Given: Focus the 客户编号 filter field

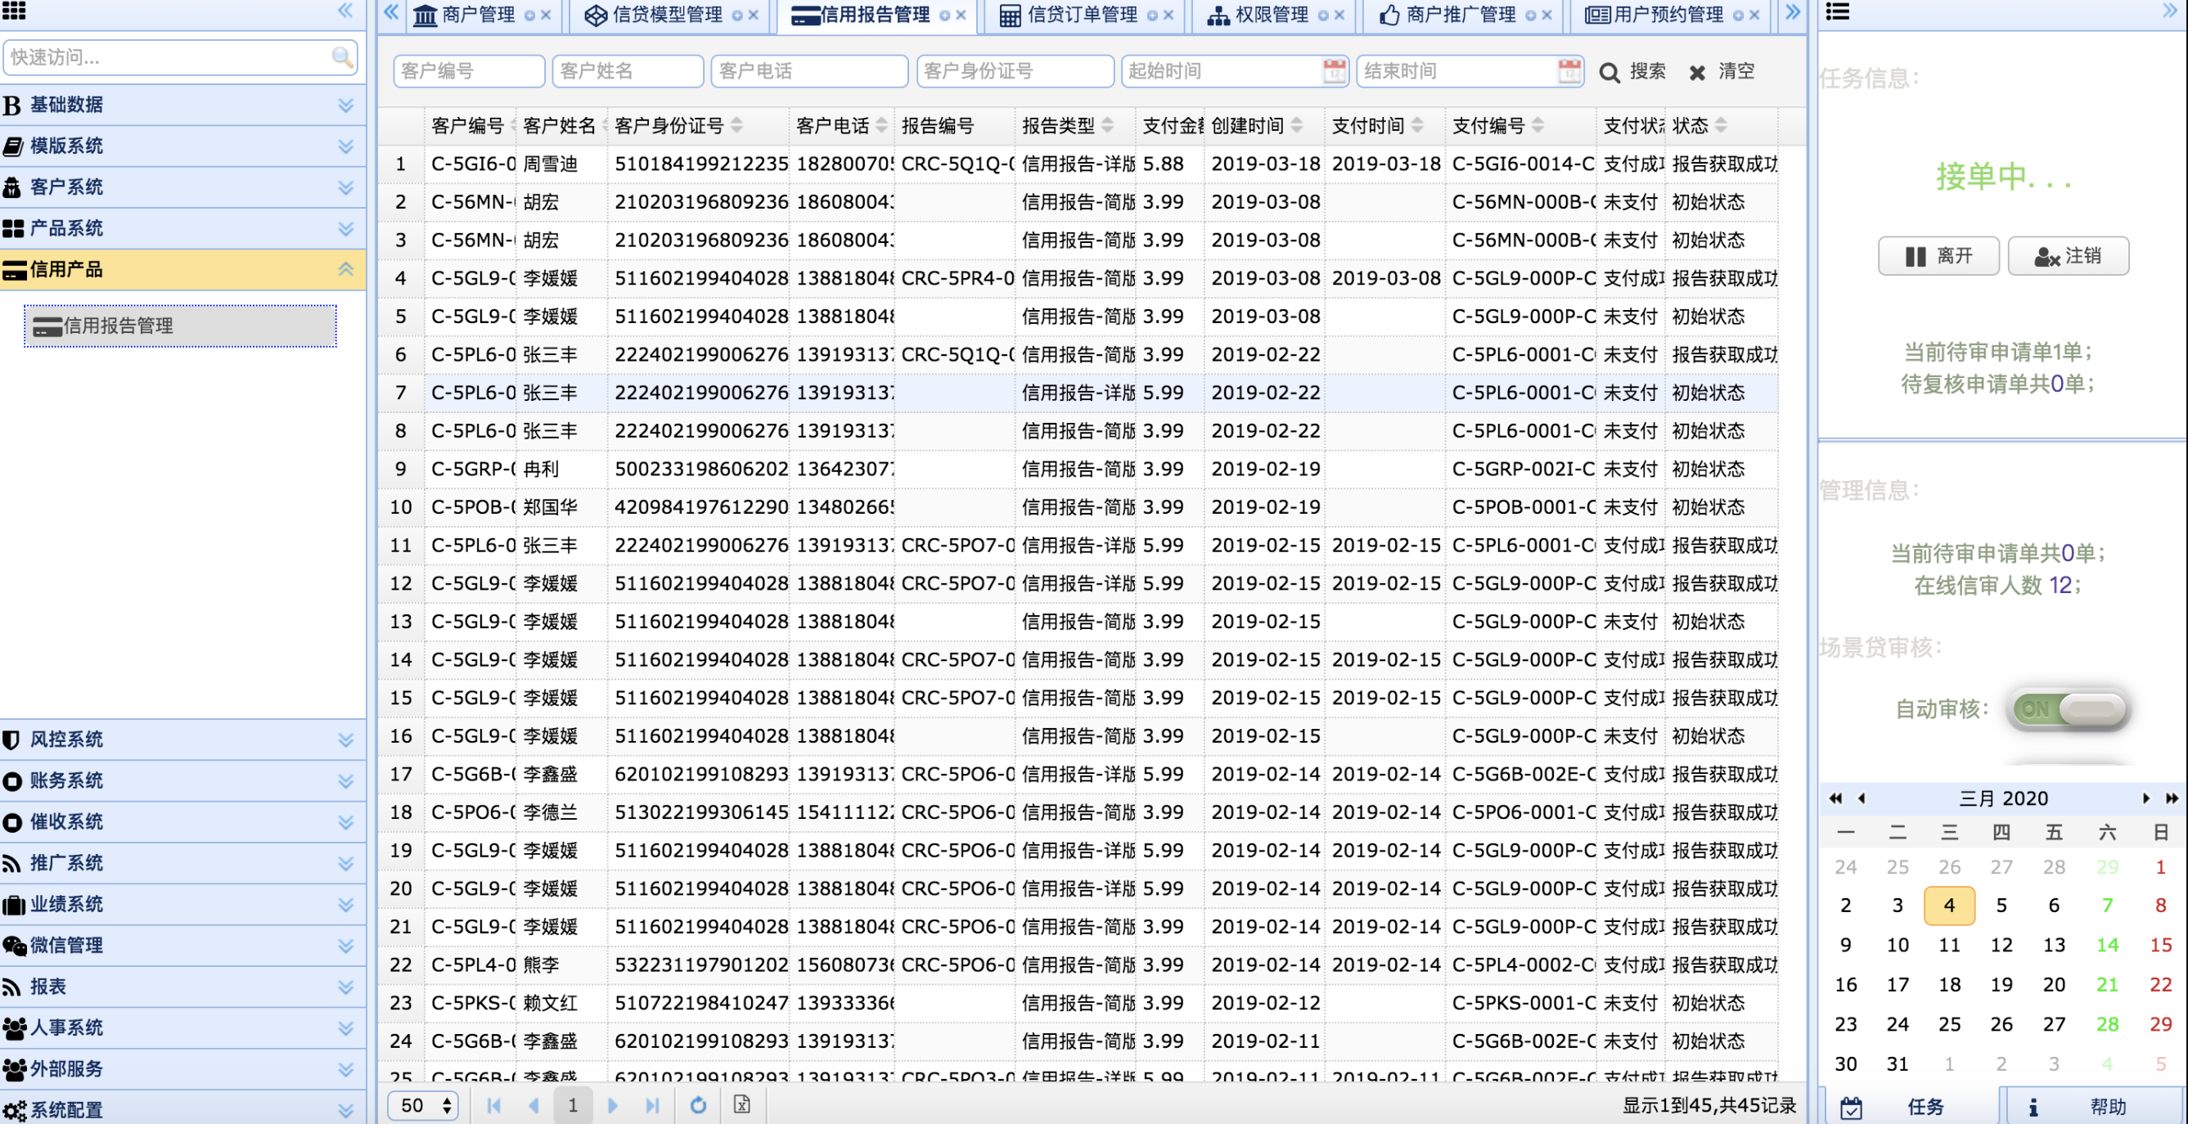Looking at the screenshot, I should [x=469, y=71].
